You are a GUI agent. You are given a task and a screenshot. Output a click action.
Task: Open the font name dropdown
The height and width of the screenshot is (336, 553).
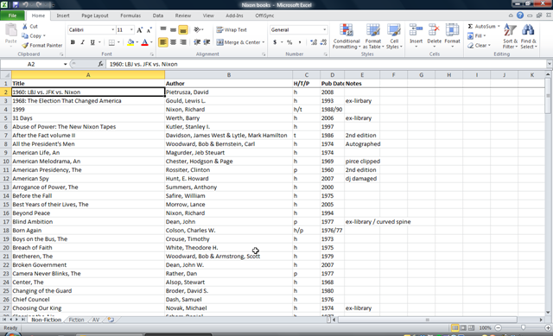click(113, 30)
